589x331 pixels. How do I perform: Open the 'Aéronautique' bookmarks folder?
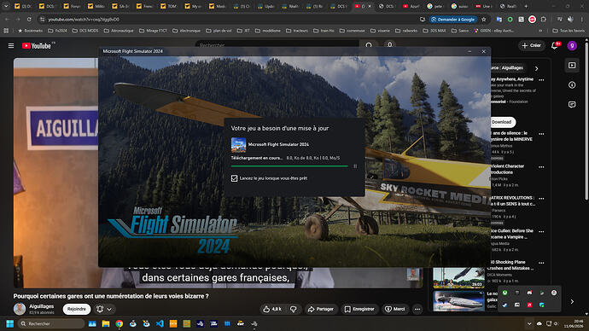tap(119, 31)
